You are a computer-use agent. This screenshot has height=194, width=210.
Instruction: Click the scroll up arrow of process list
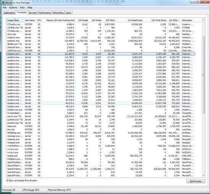[x=203, y=20]
